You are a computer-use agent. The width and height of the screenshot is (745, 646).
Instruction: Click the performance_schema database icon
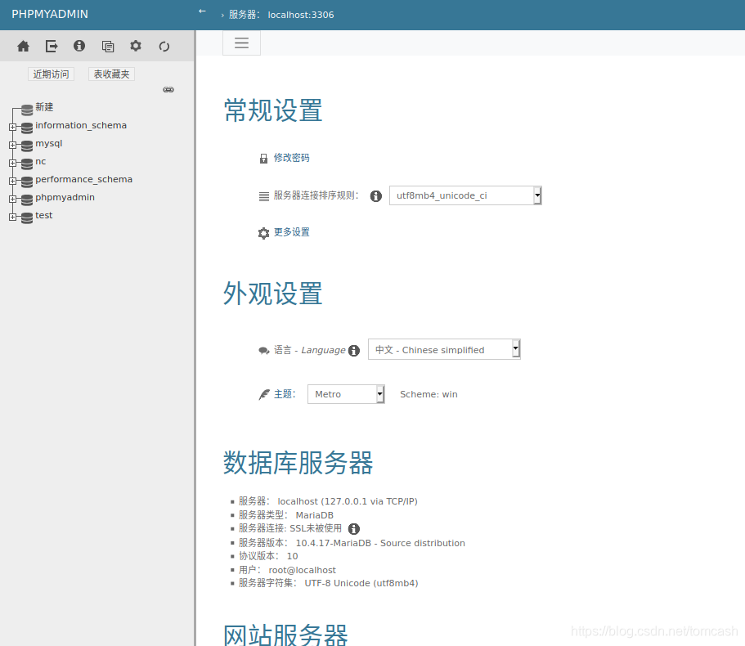tap(27, 182)
